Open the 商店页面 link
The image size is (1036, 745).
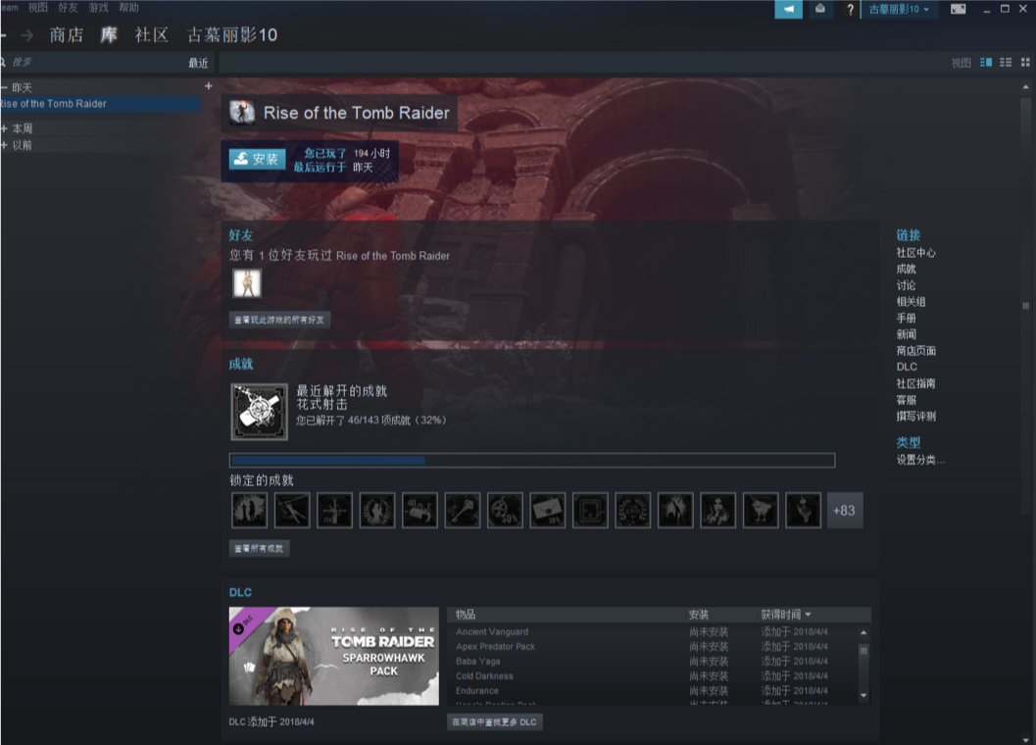(x=915, y=351)
